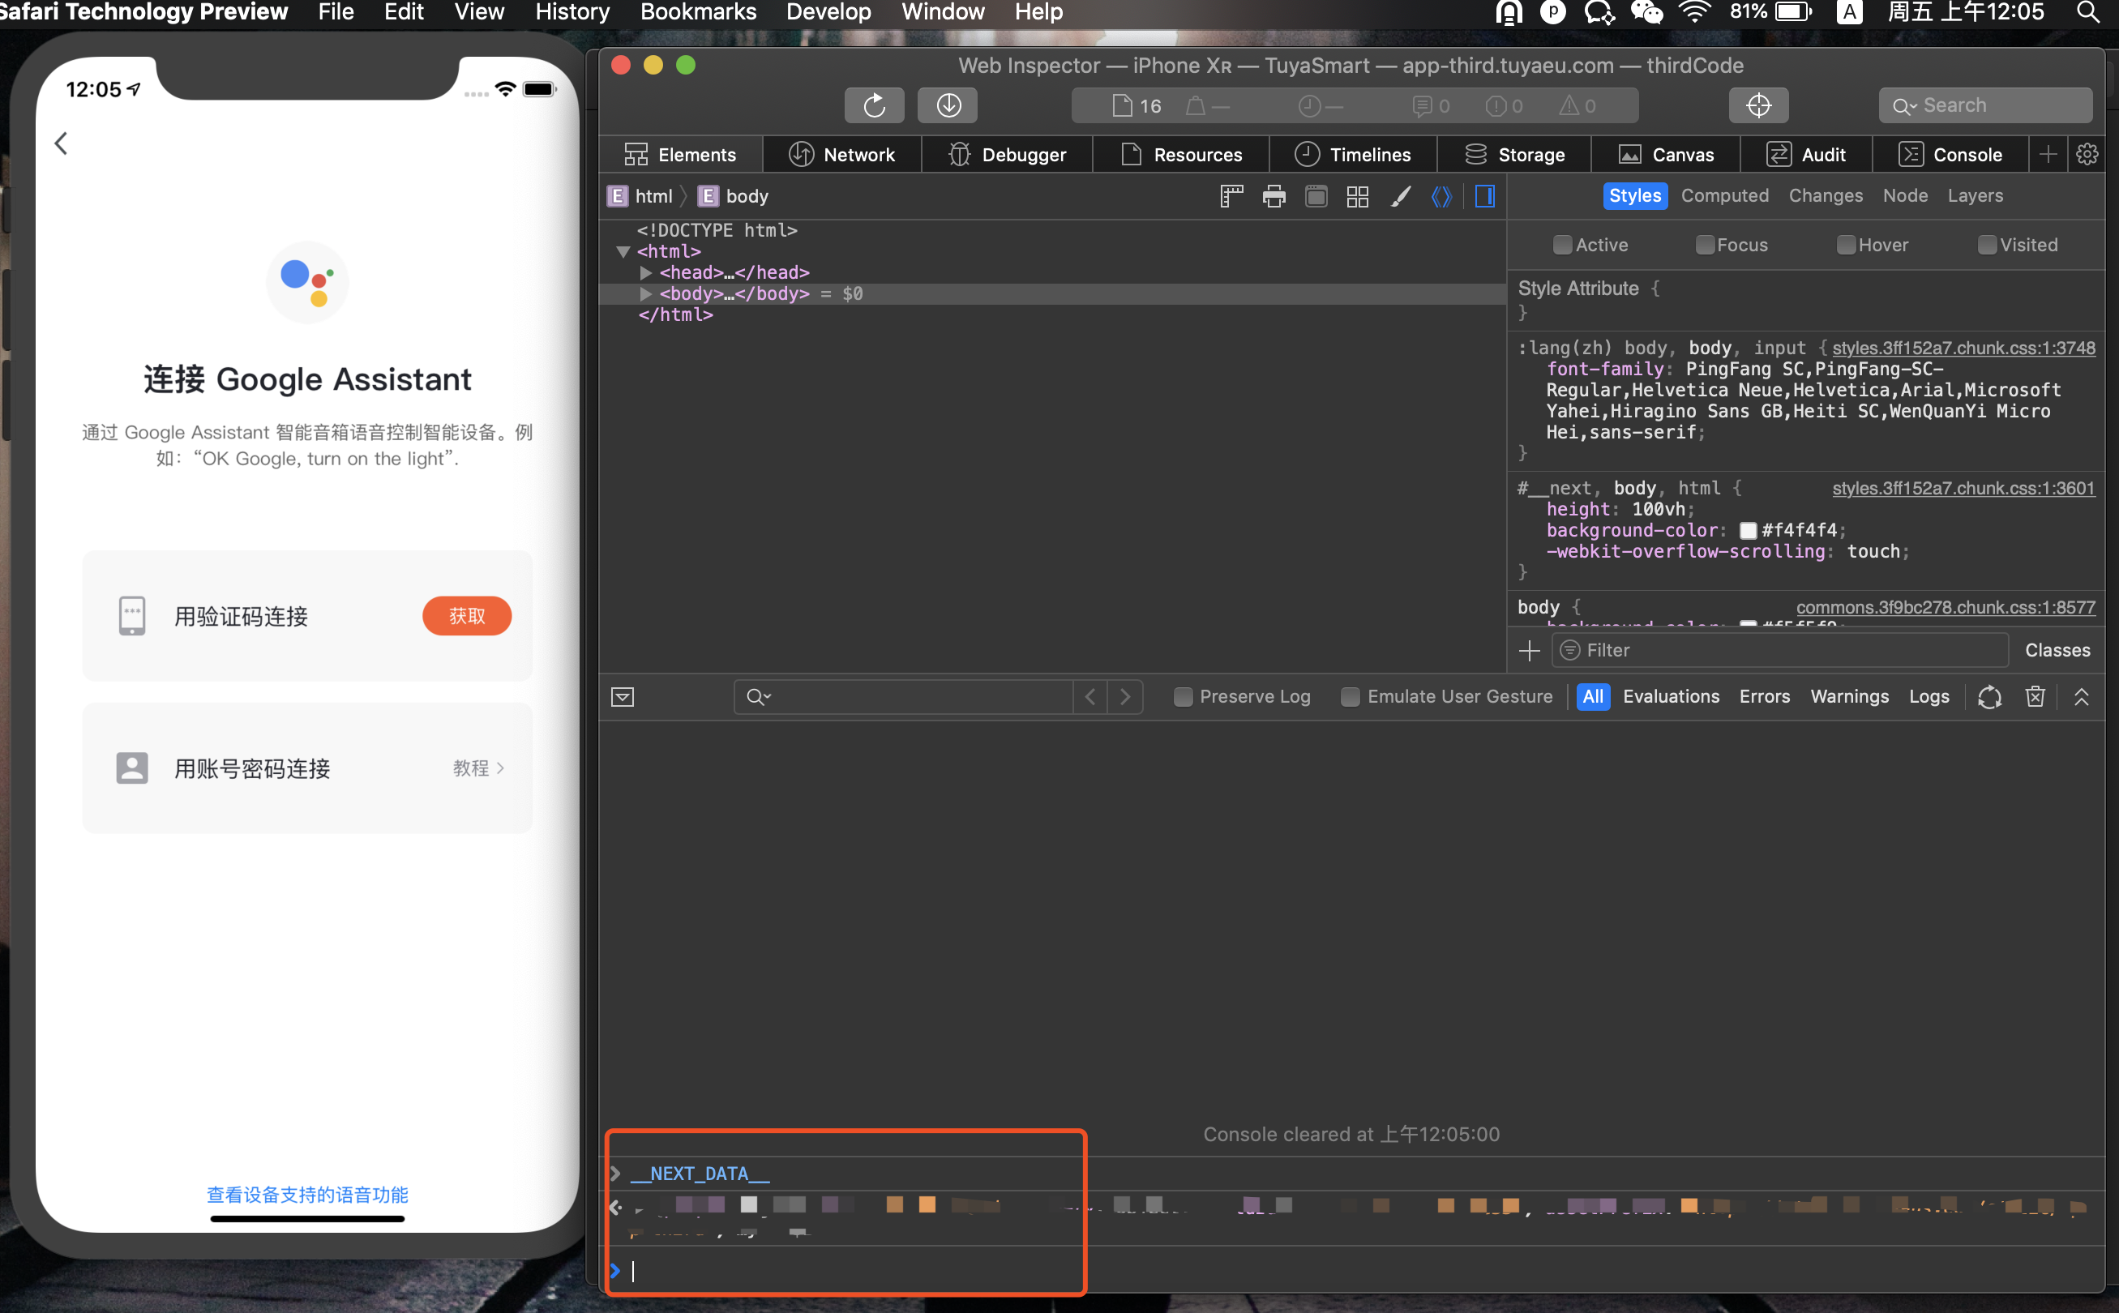2119x1313 pixels.
Task: Click the styles Filter input field
Action: point(1780,650)
